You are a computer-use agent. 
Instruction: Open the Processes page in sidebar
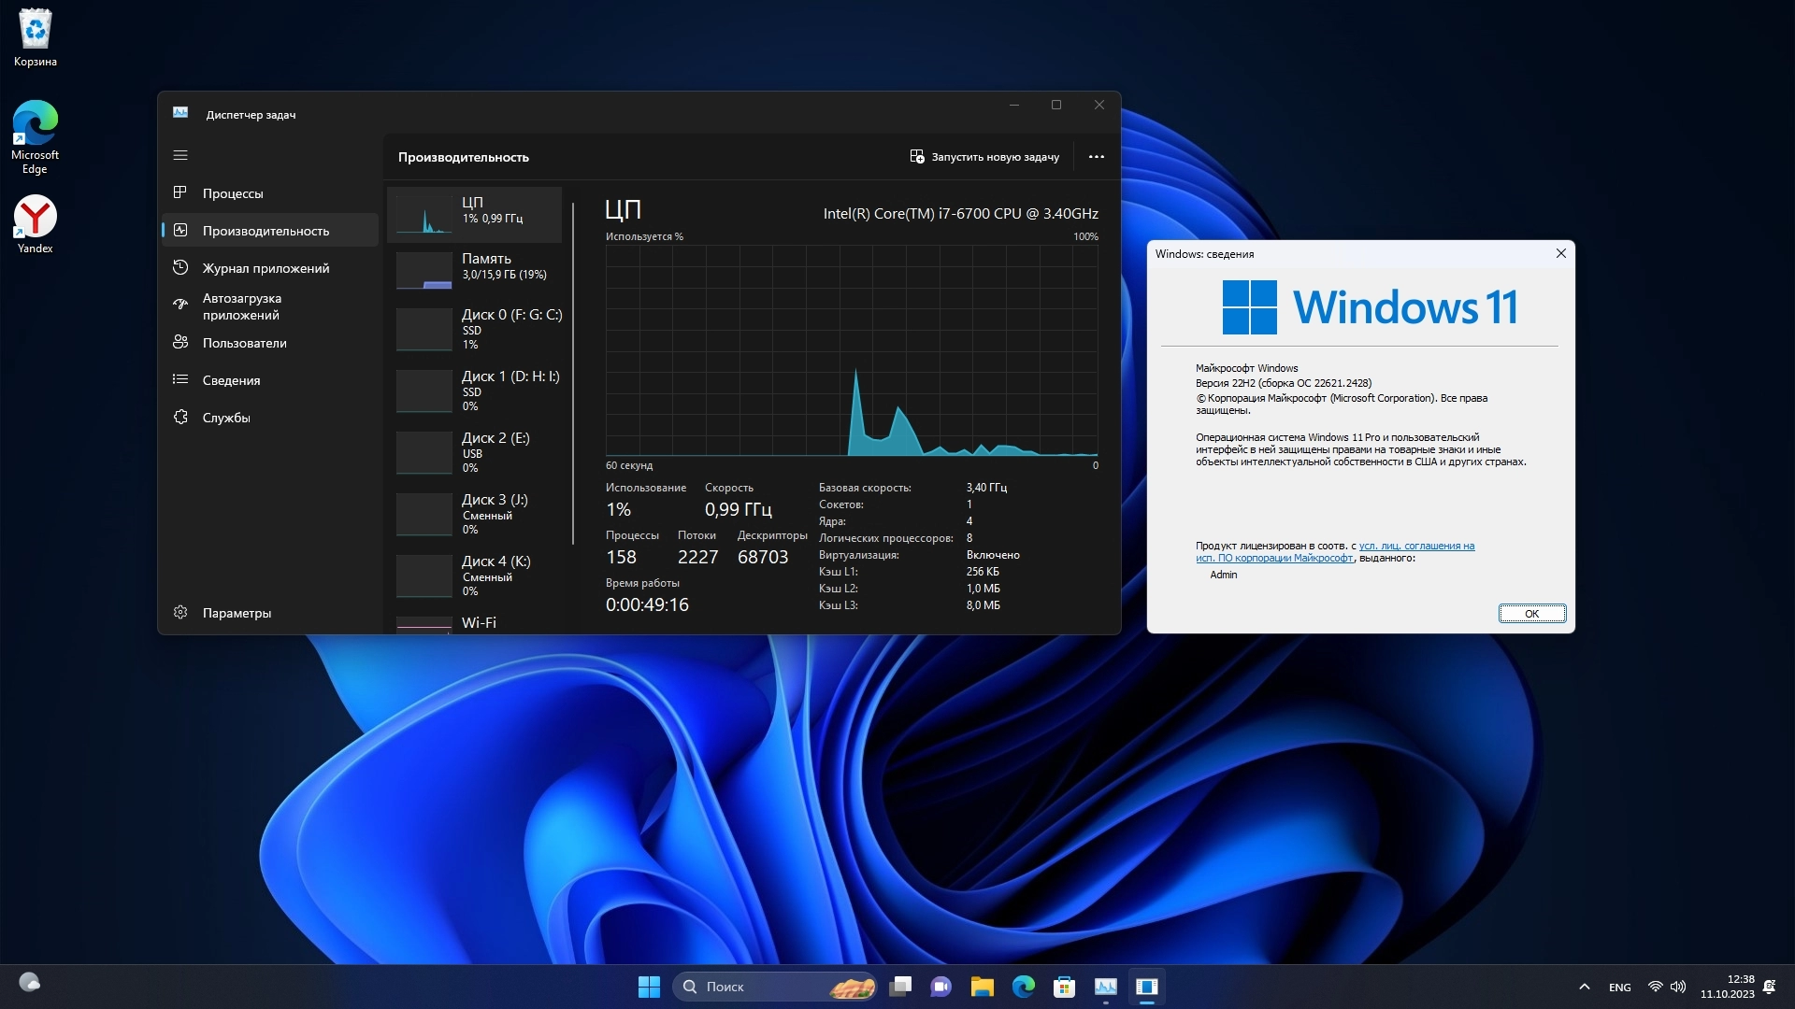tap(233, 193)
